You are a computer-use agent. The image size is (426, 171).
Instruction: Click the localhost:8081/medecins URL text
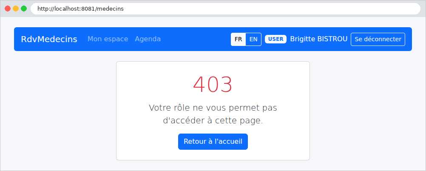click(x=80, y=9)
